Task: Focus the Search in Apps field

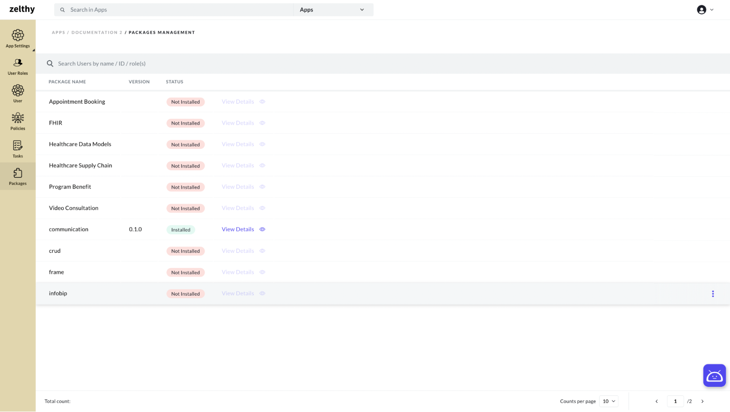Action: point(174,10)
